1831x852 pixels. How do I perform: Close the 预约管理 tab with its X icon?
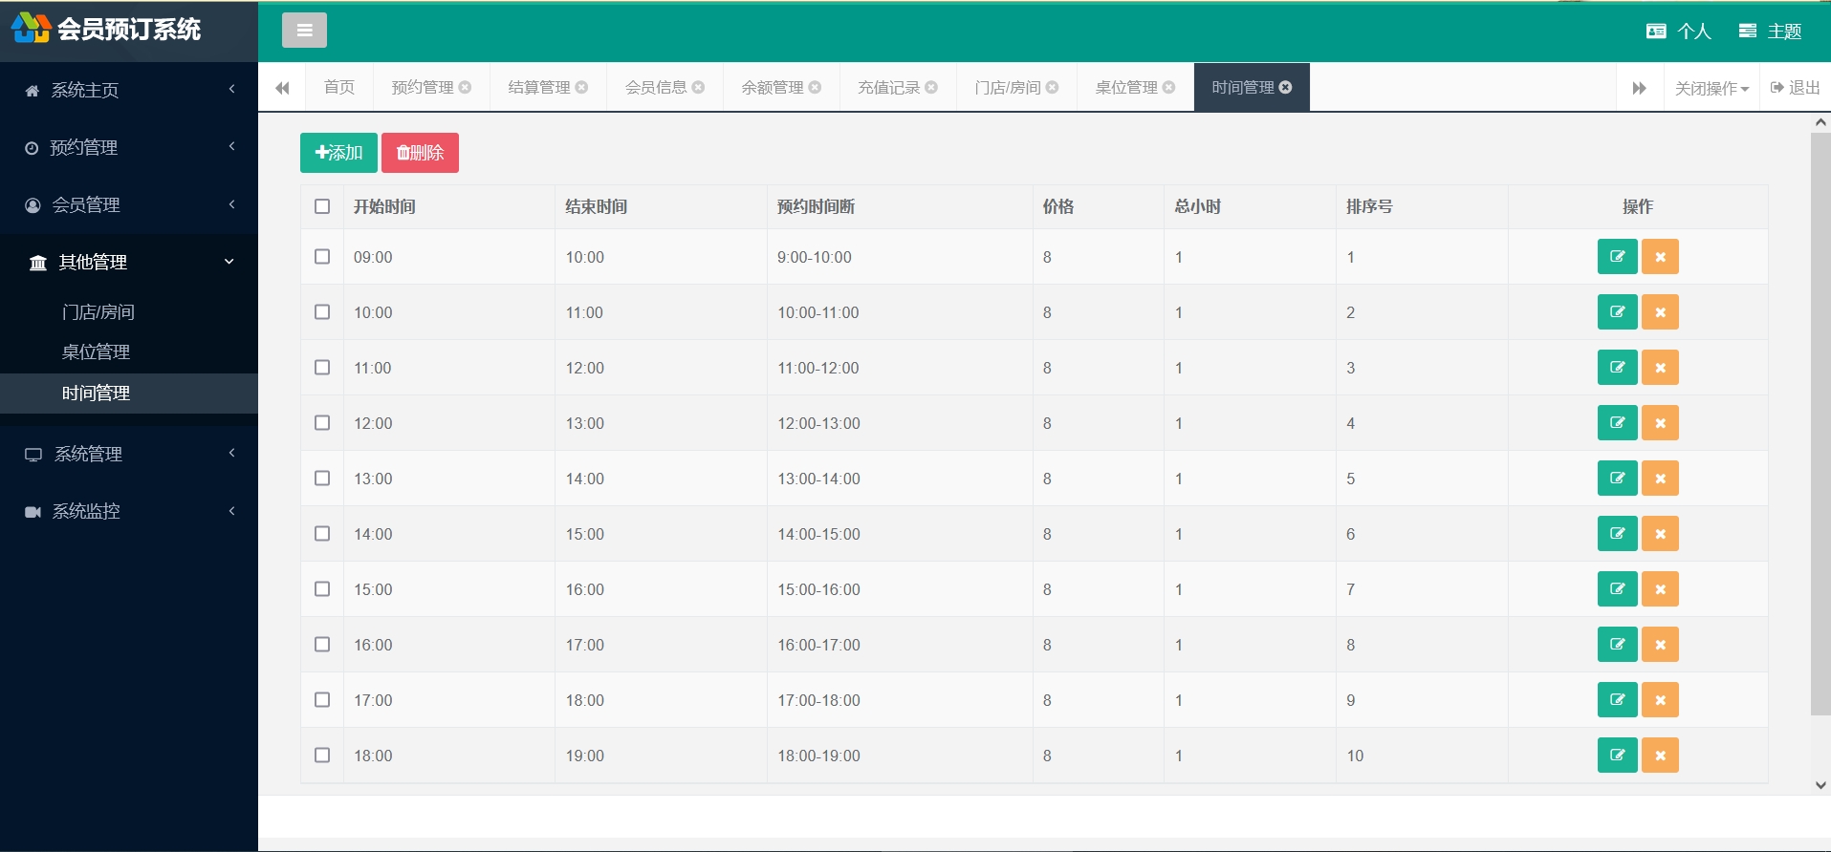pos(465,87)
